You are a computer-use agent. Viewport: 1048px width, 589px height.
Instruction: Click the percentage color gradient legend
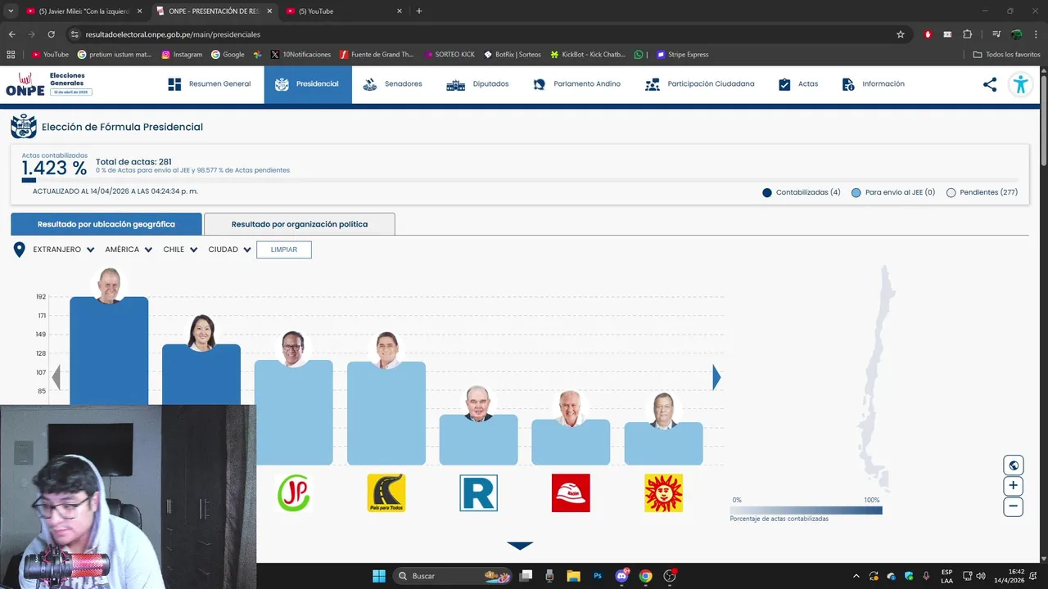coord(806,510)
